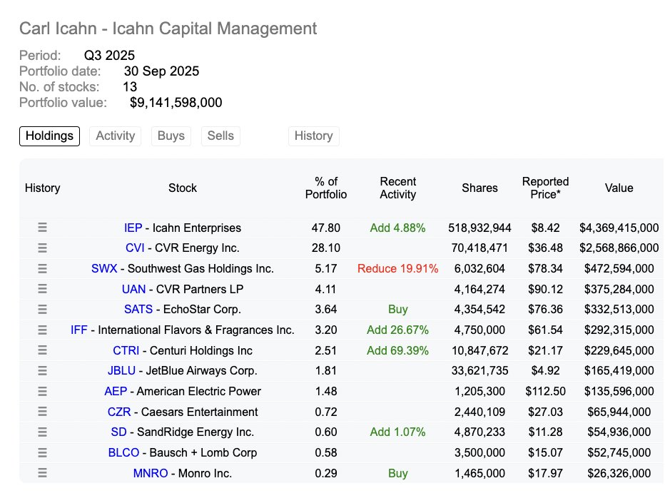Click the Recent Activity column header
The width and height of the screenshot is (665, 498).
click(x=398, y=188)
